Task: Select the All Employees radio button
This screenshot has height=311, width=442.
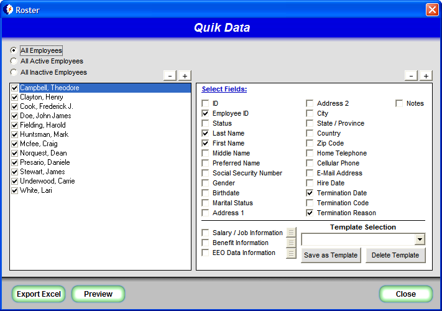Action: [x=14, y=50]
